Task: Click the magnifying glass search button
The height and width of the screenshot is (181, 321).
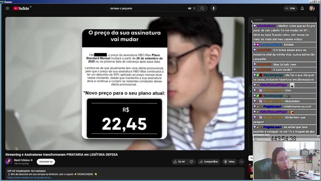Action: click(x=202, y=8)
